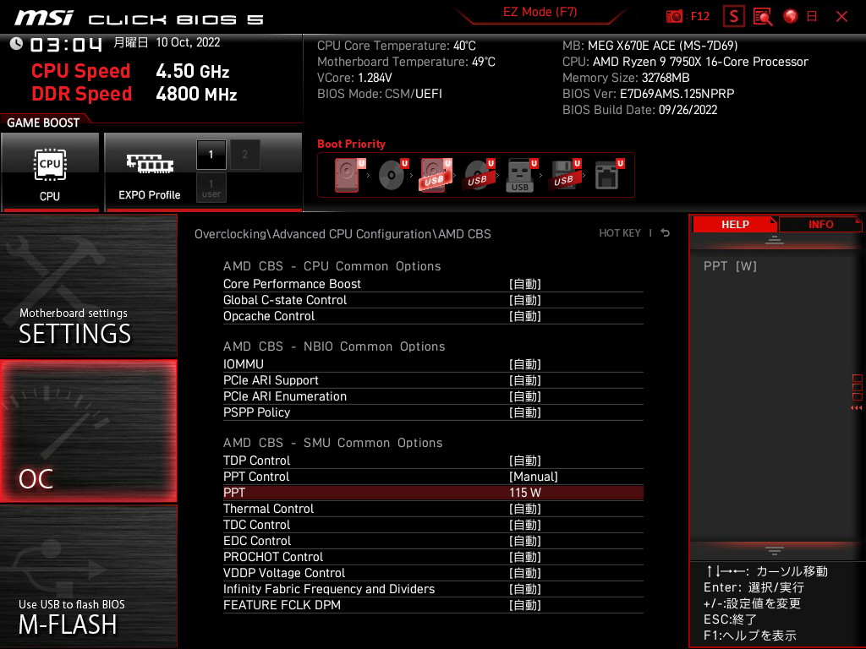Click the CPU Speed 4.50 GHz readout
The width and height of the screenshot is (866, 649).
point(130,71)
